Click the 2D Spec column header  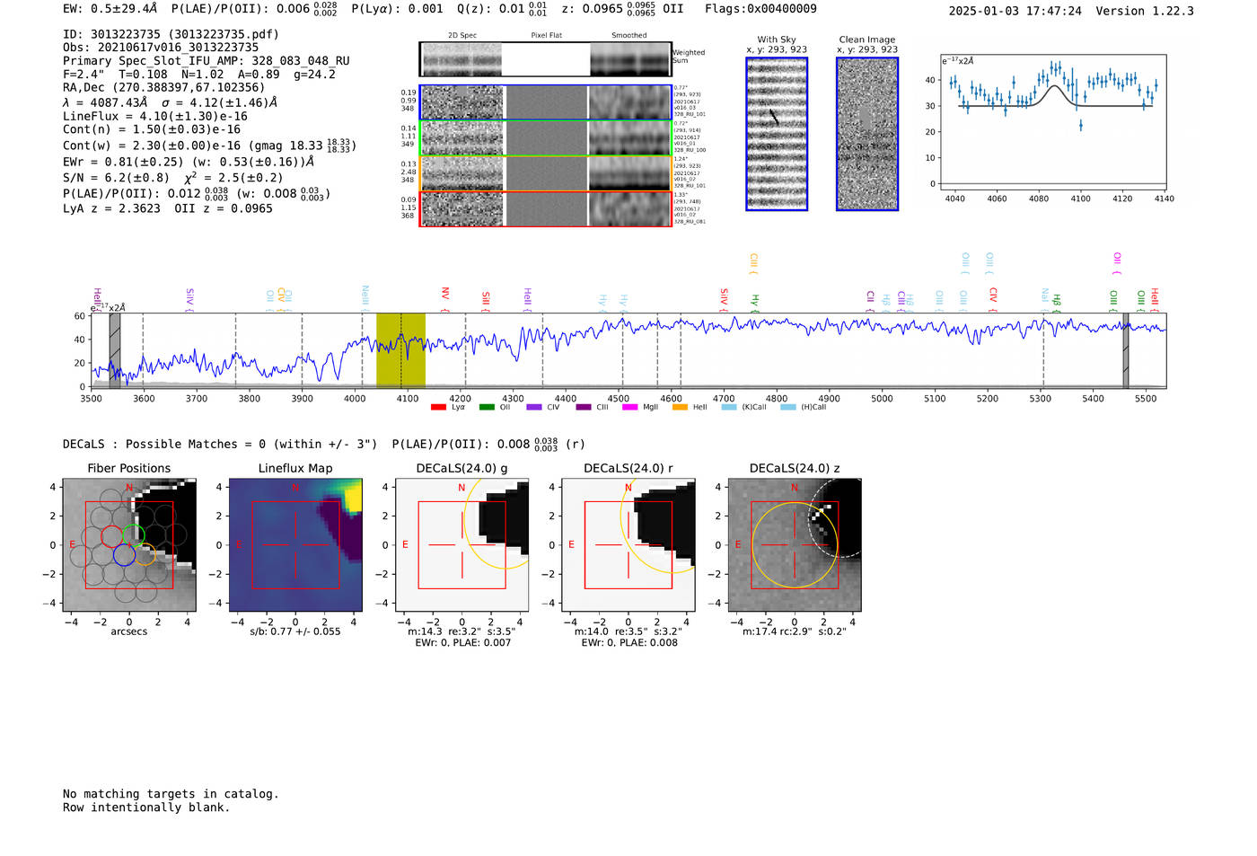click(462, 36)
